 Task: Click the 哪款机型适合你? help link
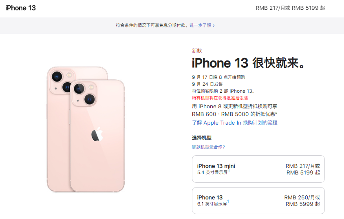tap(208, 147)
